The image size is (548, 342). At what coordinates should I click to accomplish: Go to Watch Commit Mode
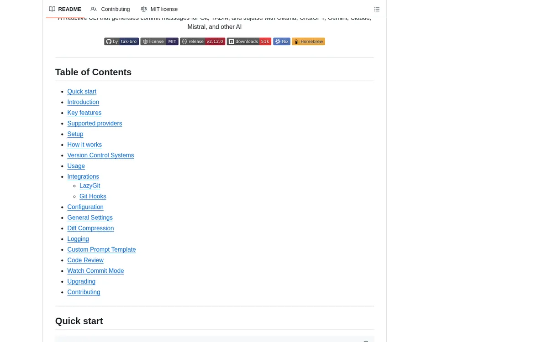pos(95,271)
